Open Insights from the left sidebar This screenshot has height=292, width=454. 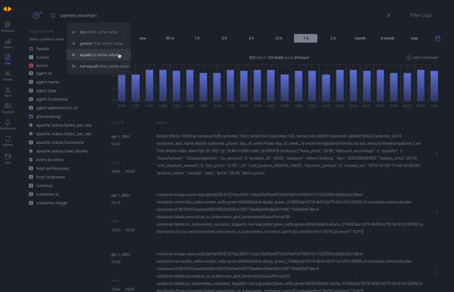click(7, 74)
